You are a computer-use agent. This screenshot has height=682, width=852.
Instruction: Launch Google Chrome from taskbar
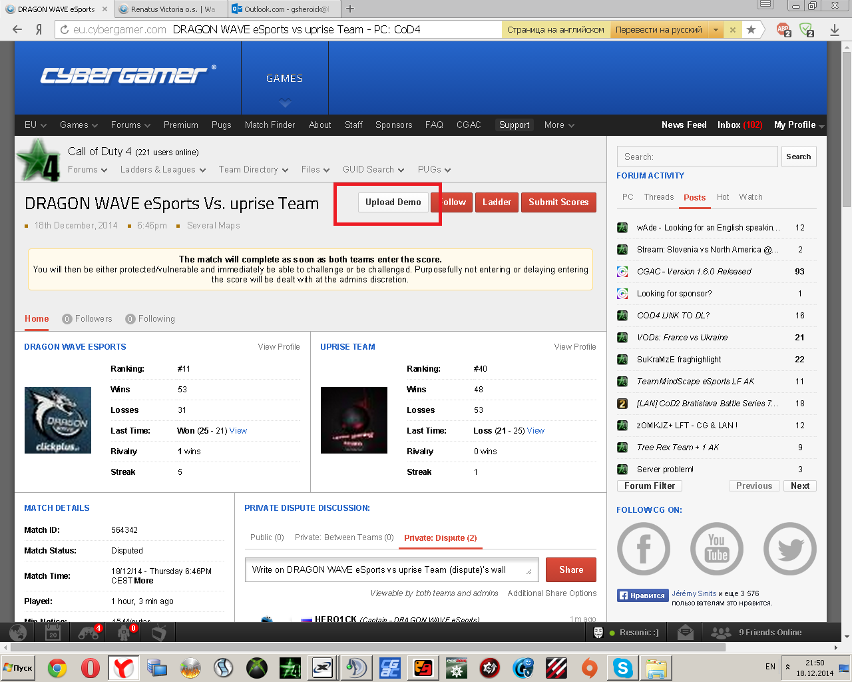click(x=57, y=667)
